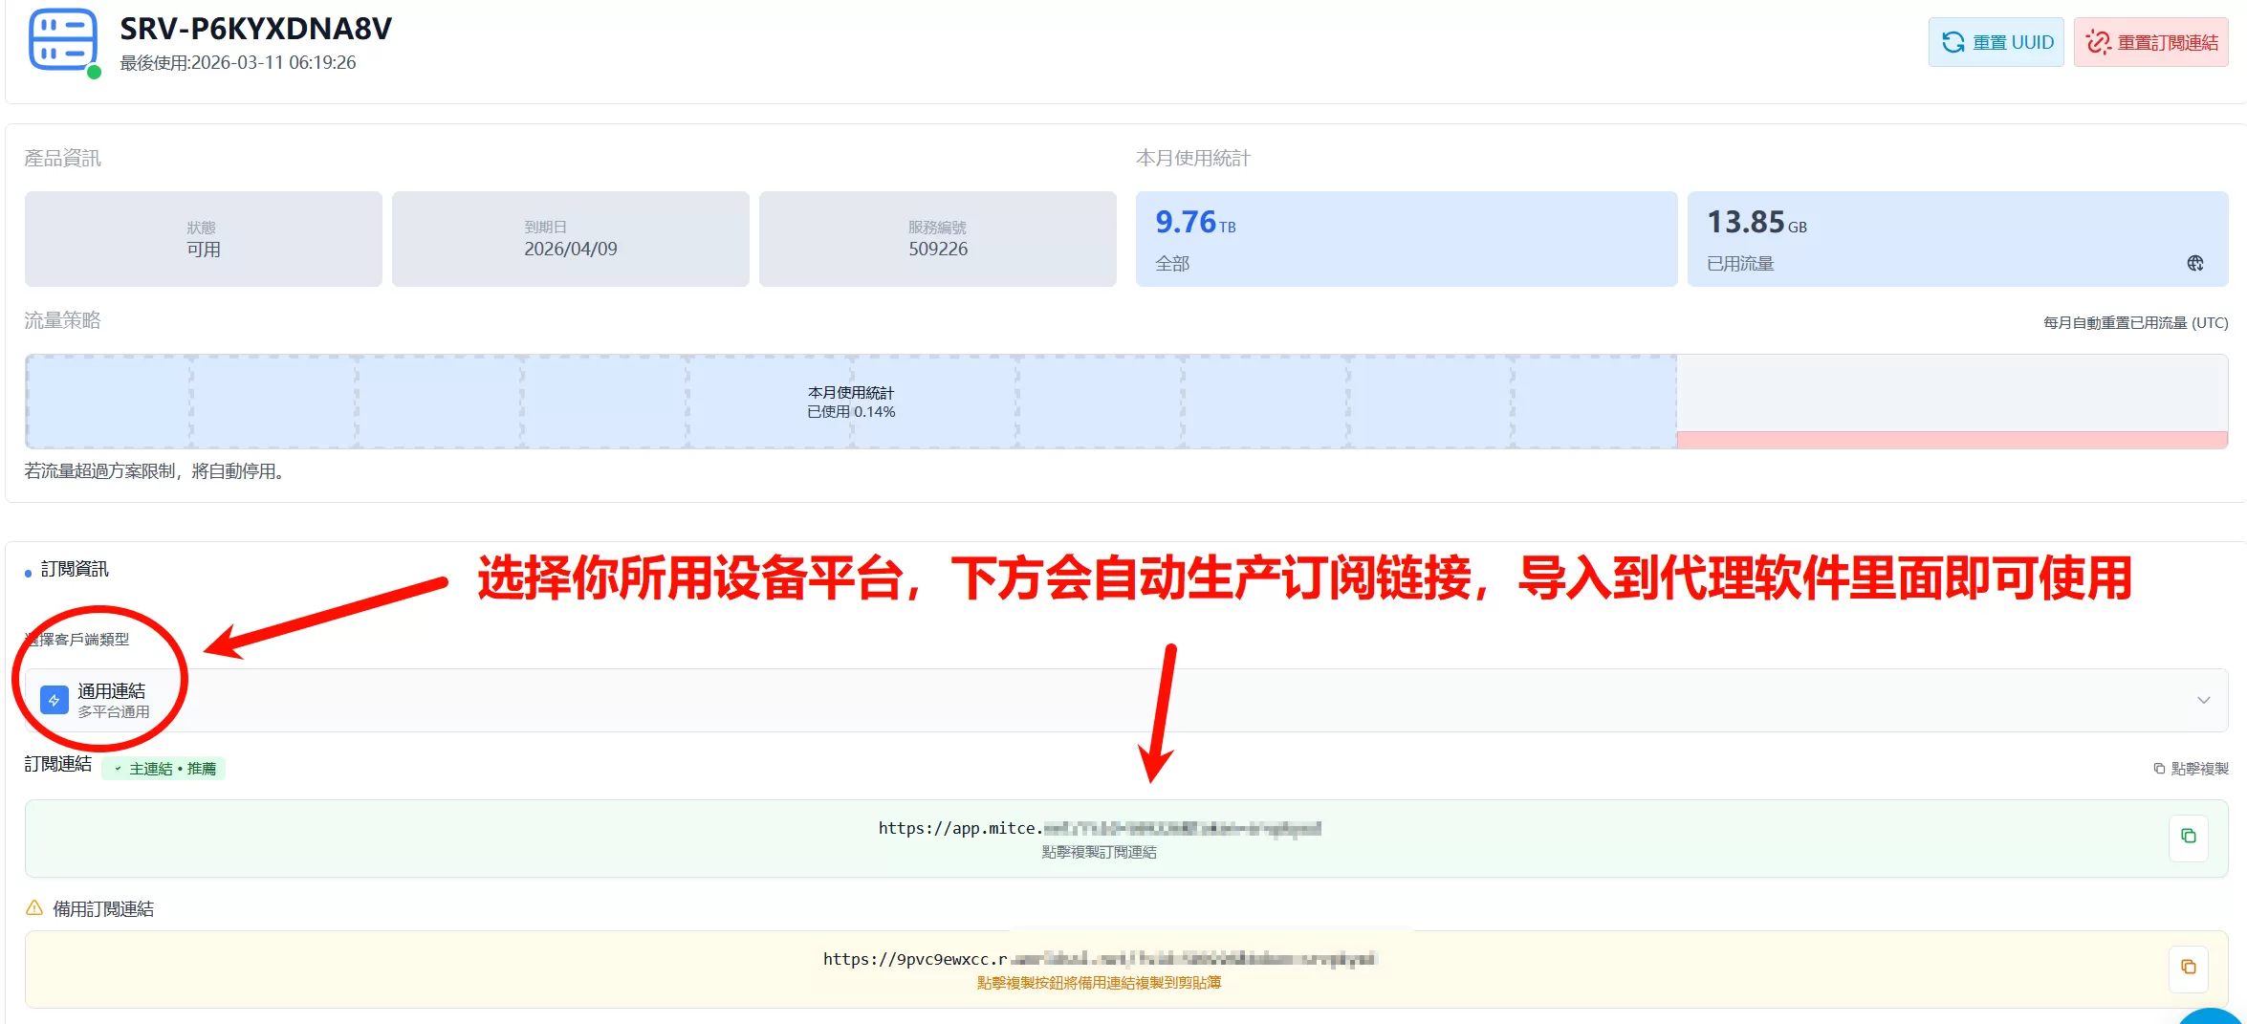Click the green online status dot
Screen dimensions: 2247x1024
point(94,73)
